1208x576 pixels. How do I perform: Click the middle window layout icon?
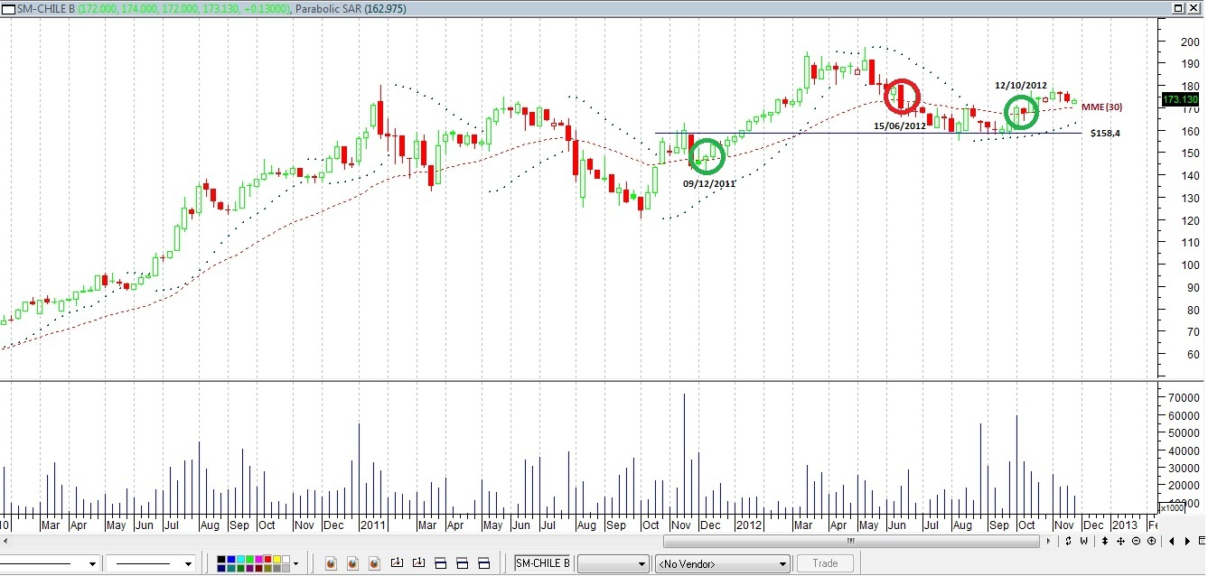tap(462, 562)
